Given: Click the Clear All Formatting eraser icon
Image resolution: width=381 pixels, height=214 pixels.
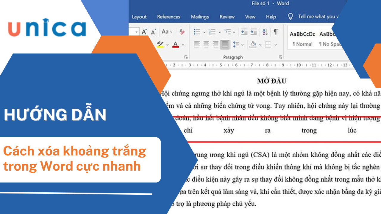Looking at the screenshot, I should [x=182, y=32].
